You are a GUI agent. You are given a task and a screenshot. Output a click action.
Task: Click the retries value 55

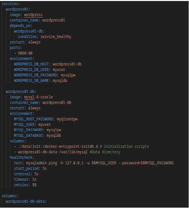[34, 185]
